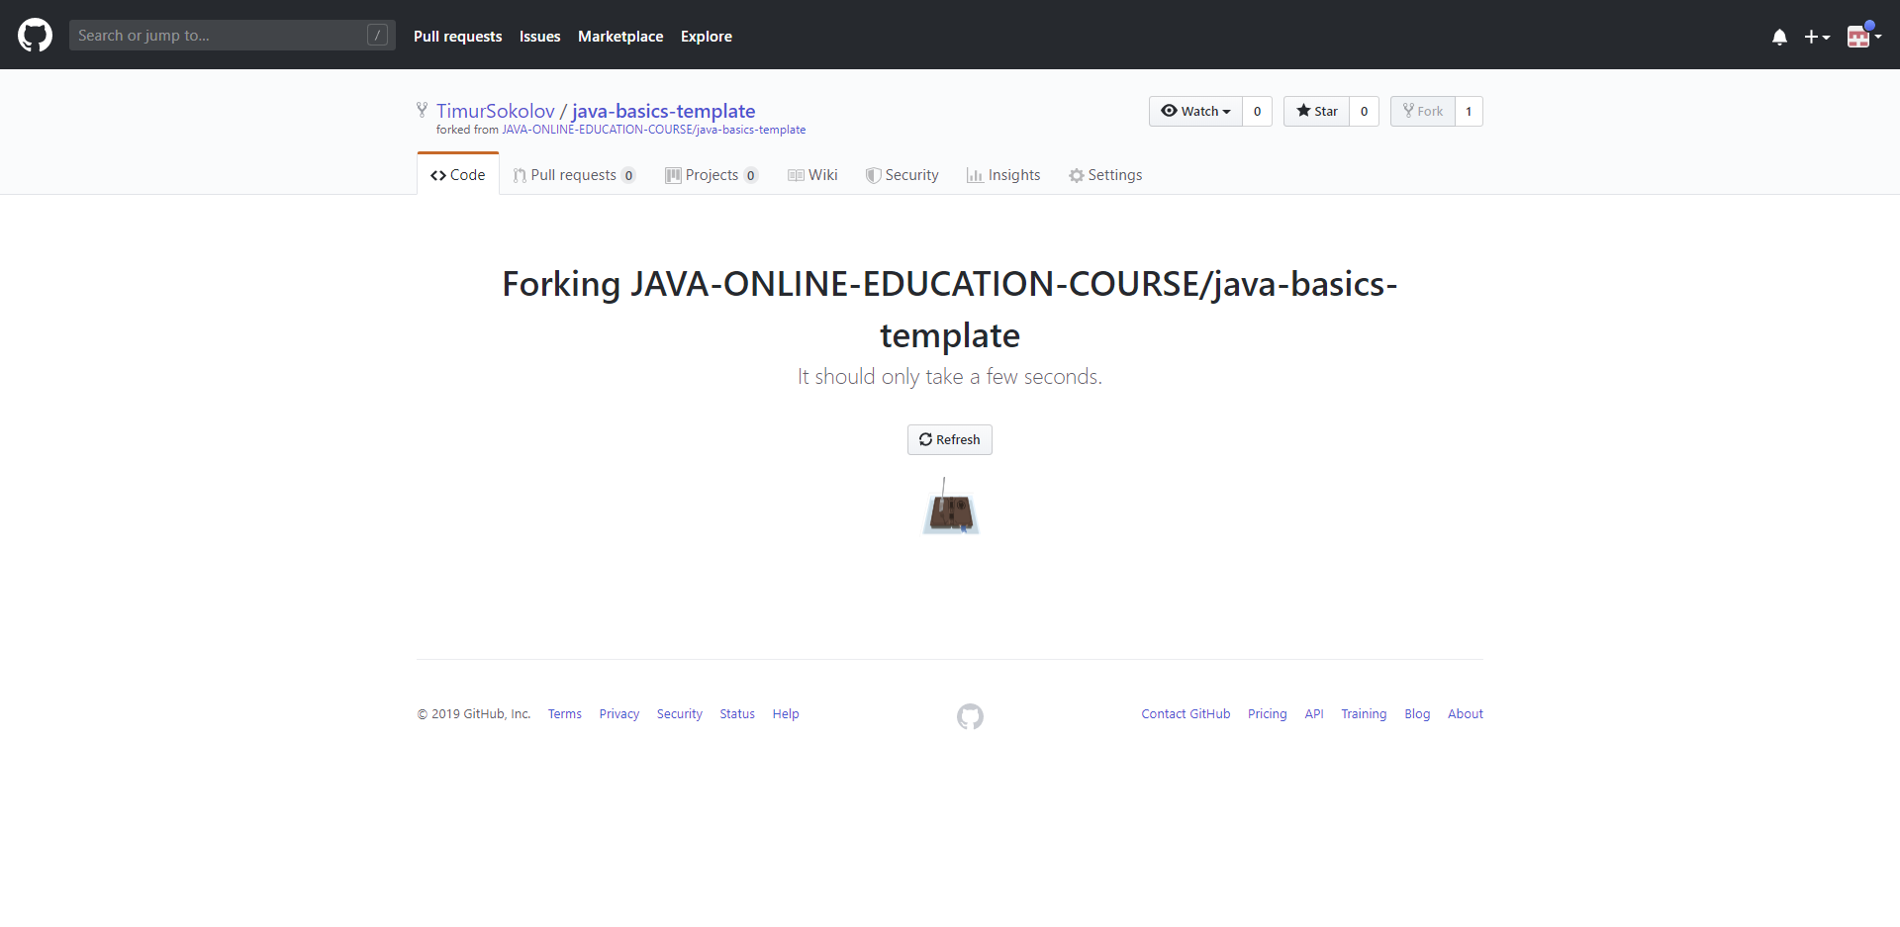Image resolution: width=1900 pixels, height=927 pixels.
Task: Click the Forking JAVA-ONLINE-EDUCATION-COURSE heading
Action: pos(950,309)
